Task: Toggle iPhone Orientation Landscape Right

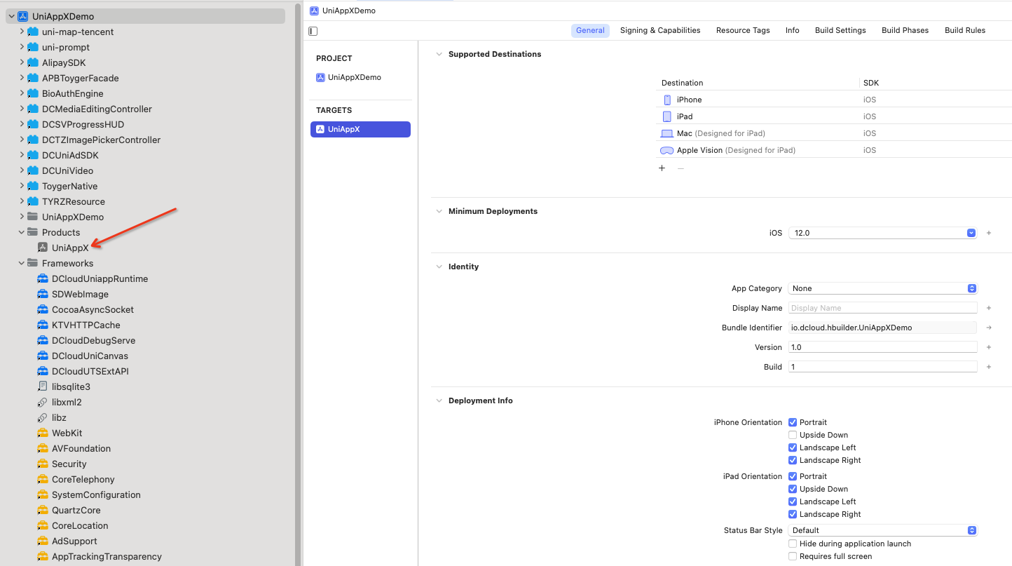Action: point(793,460)
